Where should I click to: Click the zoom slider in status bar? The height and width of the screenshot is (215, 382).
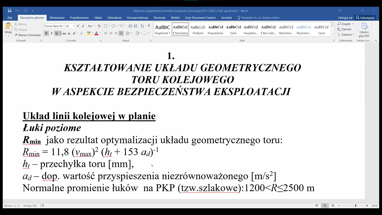[356, 206]
